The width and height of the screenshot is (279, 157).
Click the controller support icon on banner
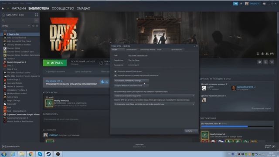pyautogui.click(x=272, y=54)
